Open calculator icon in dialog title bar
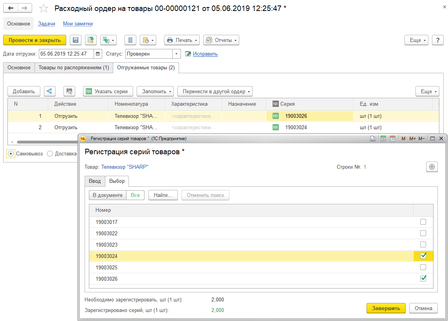 [383, 139]
